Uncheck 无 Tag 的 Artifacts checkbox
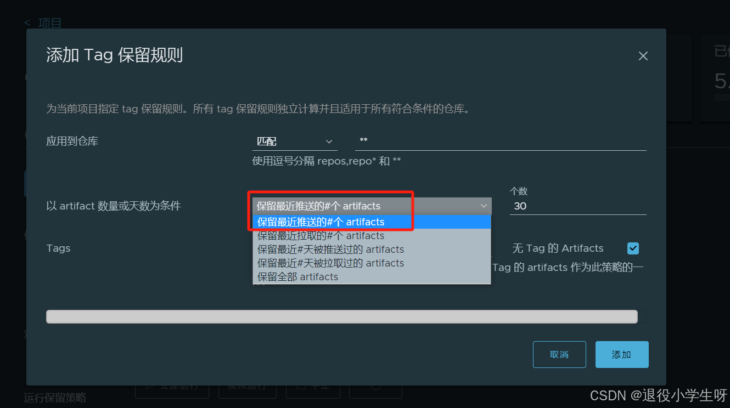The image size is (730, 408). [x=633, y=248]
